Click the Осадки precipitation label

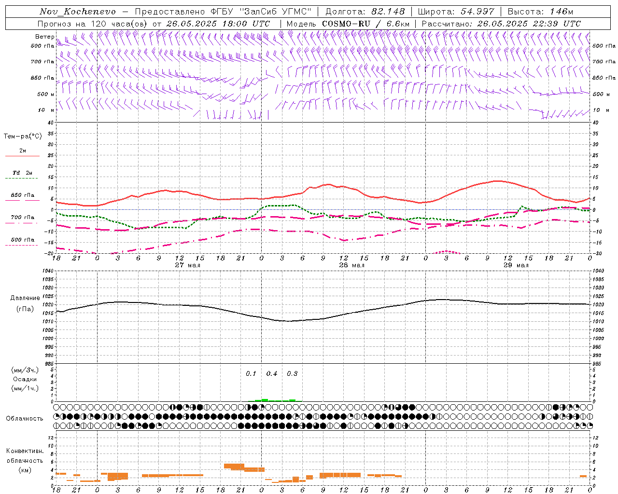25,379
